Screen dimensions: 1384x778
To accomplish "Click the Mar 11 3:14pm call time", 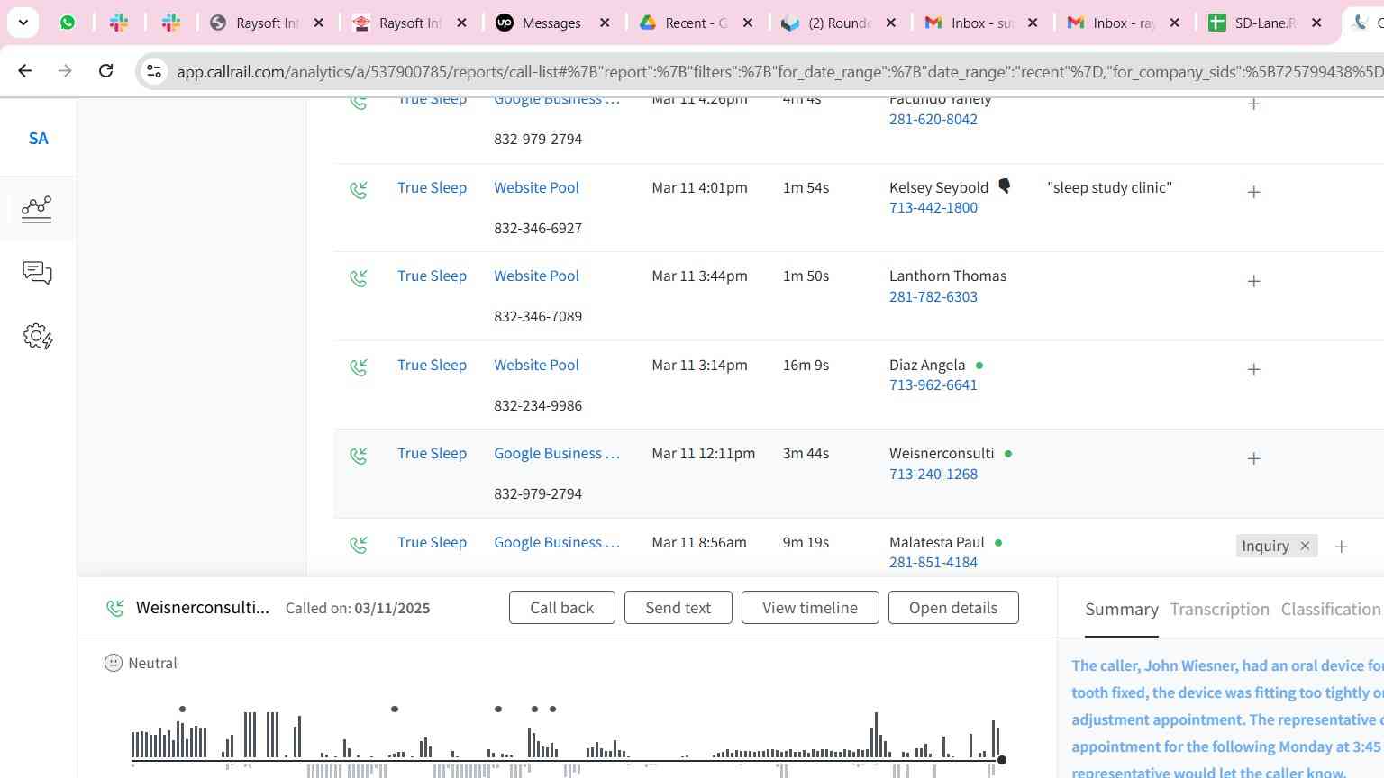I will [699, 365].
